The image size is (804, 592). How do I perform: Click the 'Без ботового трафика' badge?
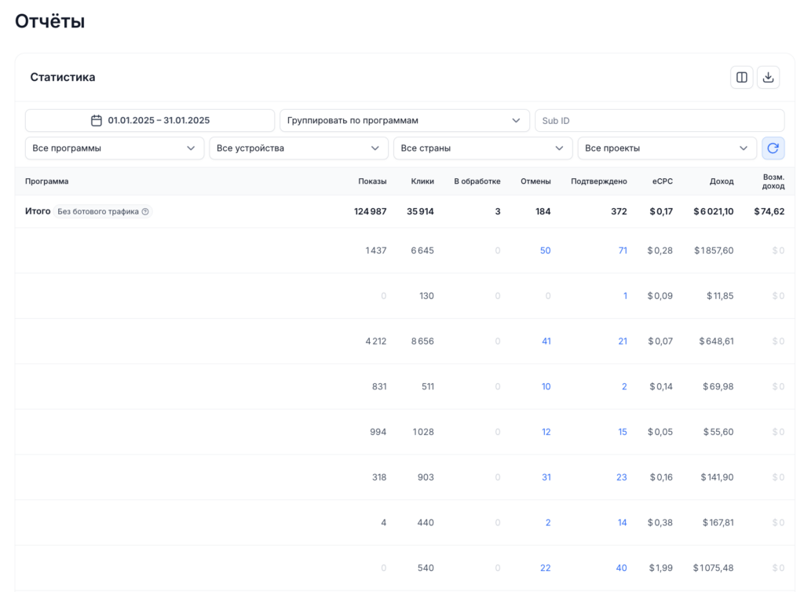pyautogui.click(x=98, y=211)
